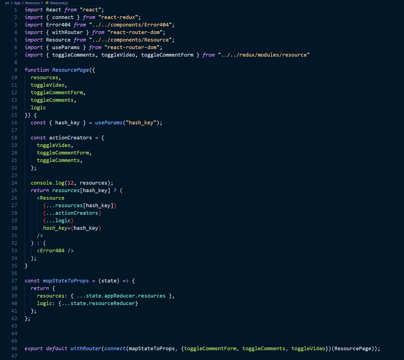Click hash_key attribute on line 30
Viewport: 404px width, 360px height.
click(x=55, y=228)
